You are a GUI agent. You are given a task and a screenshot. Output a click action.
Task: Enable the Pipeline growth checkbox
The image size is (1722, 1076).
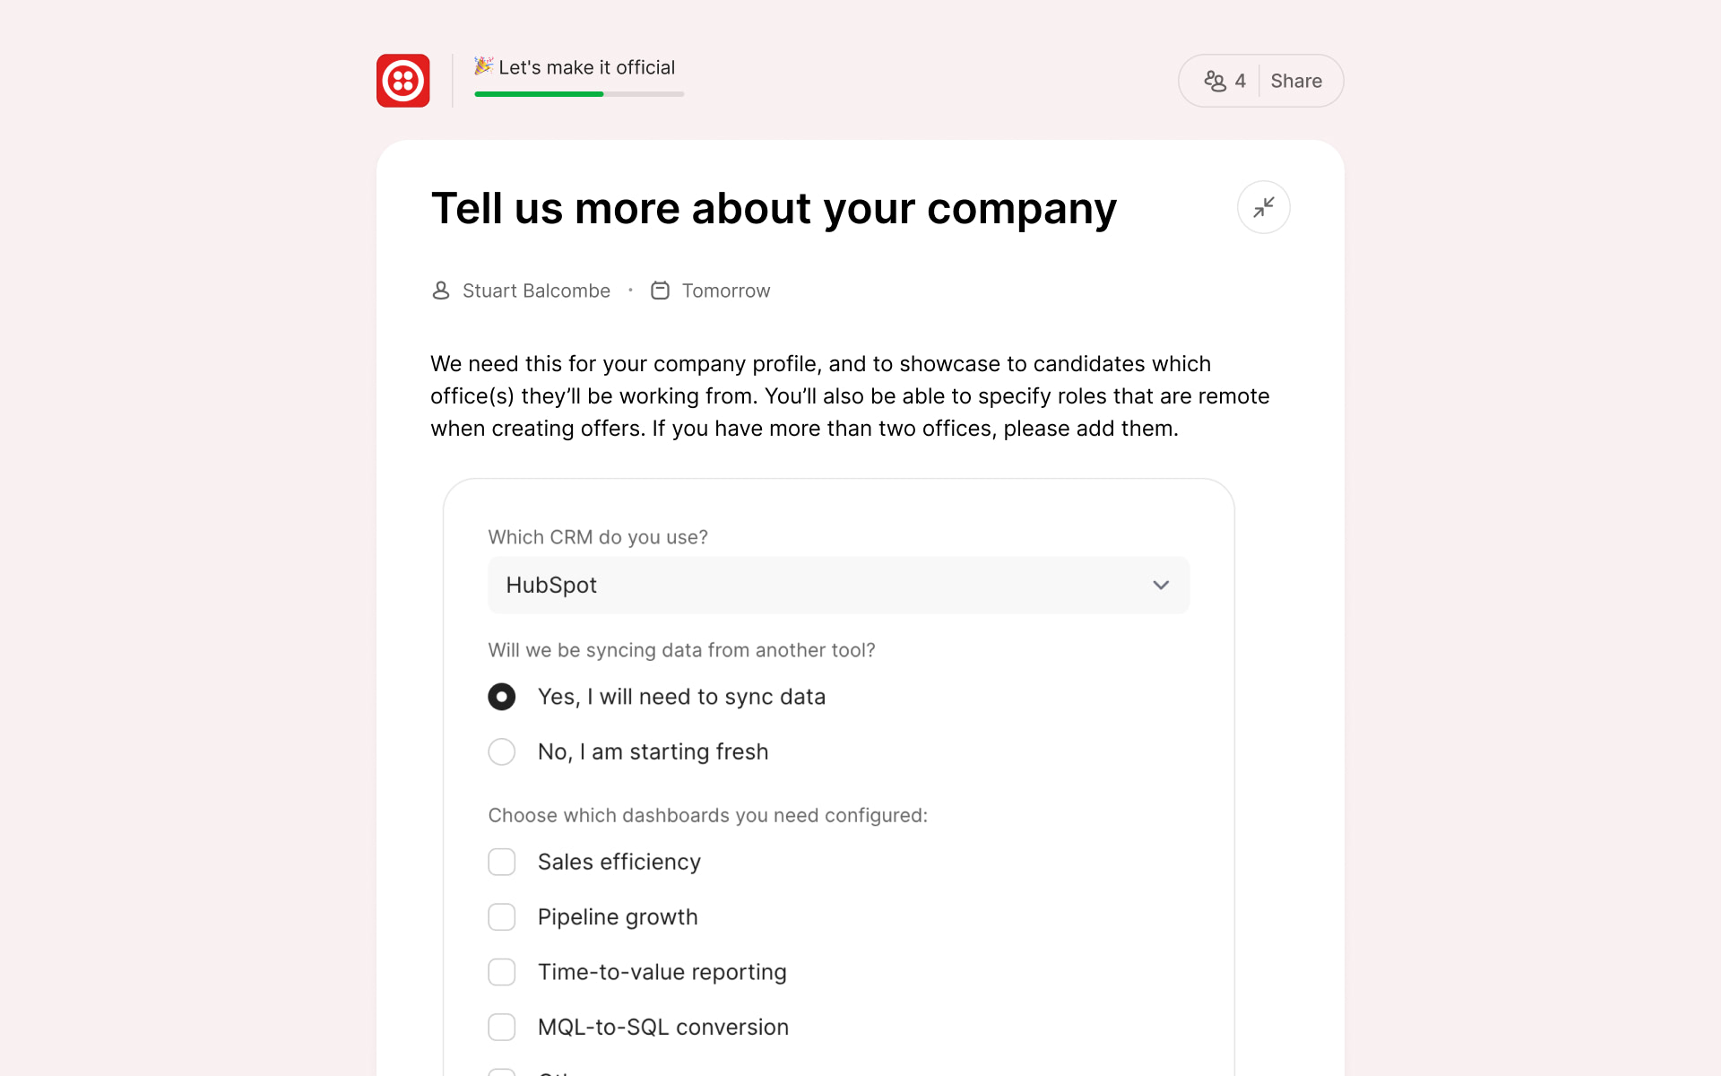click(502, 916)
